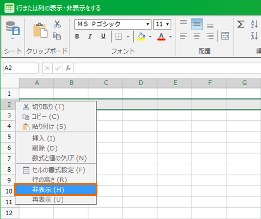Choose 非表示 (H) to hide row
The width and height of the screenshot is (261, 219).
56,190
